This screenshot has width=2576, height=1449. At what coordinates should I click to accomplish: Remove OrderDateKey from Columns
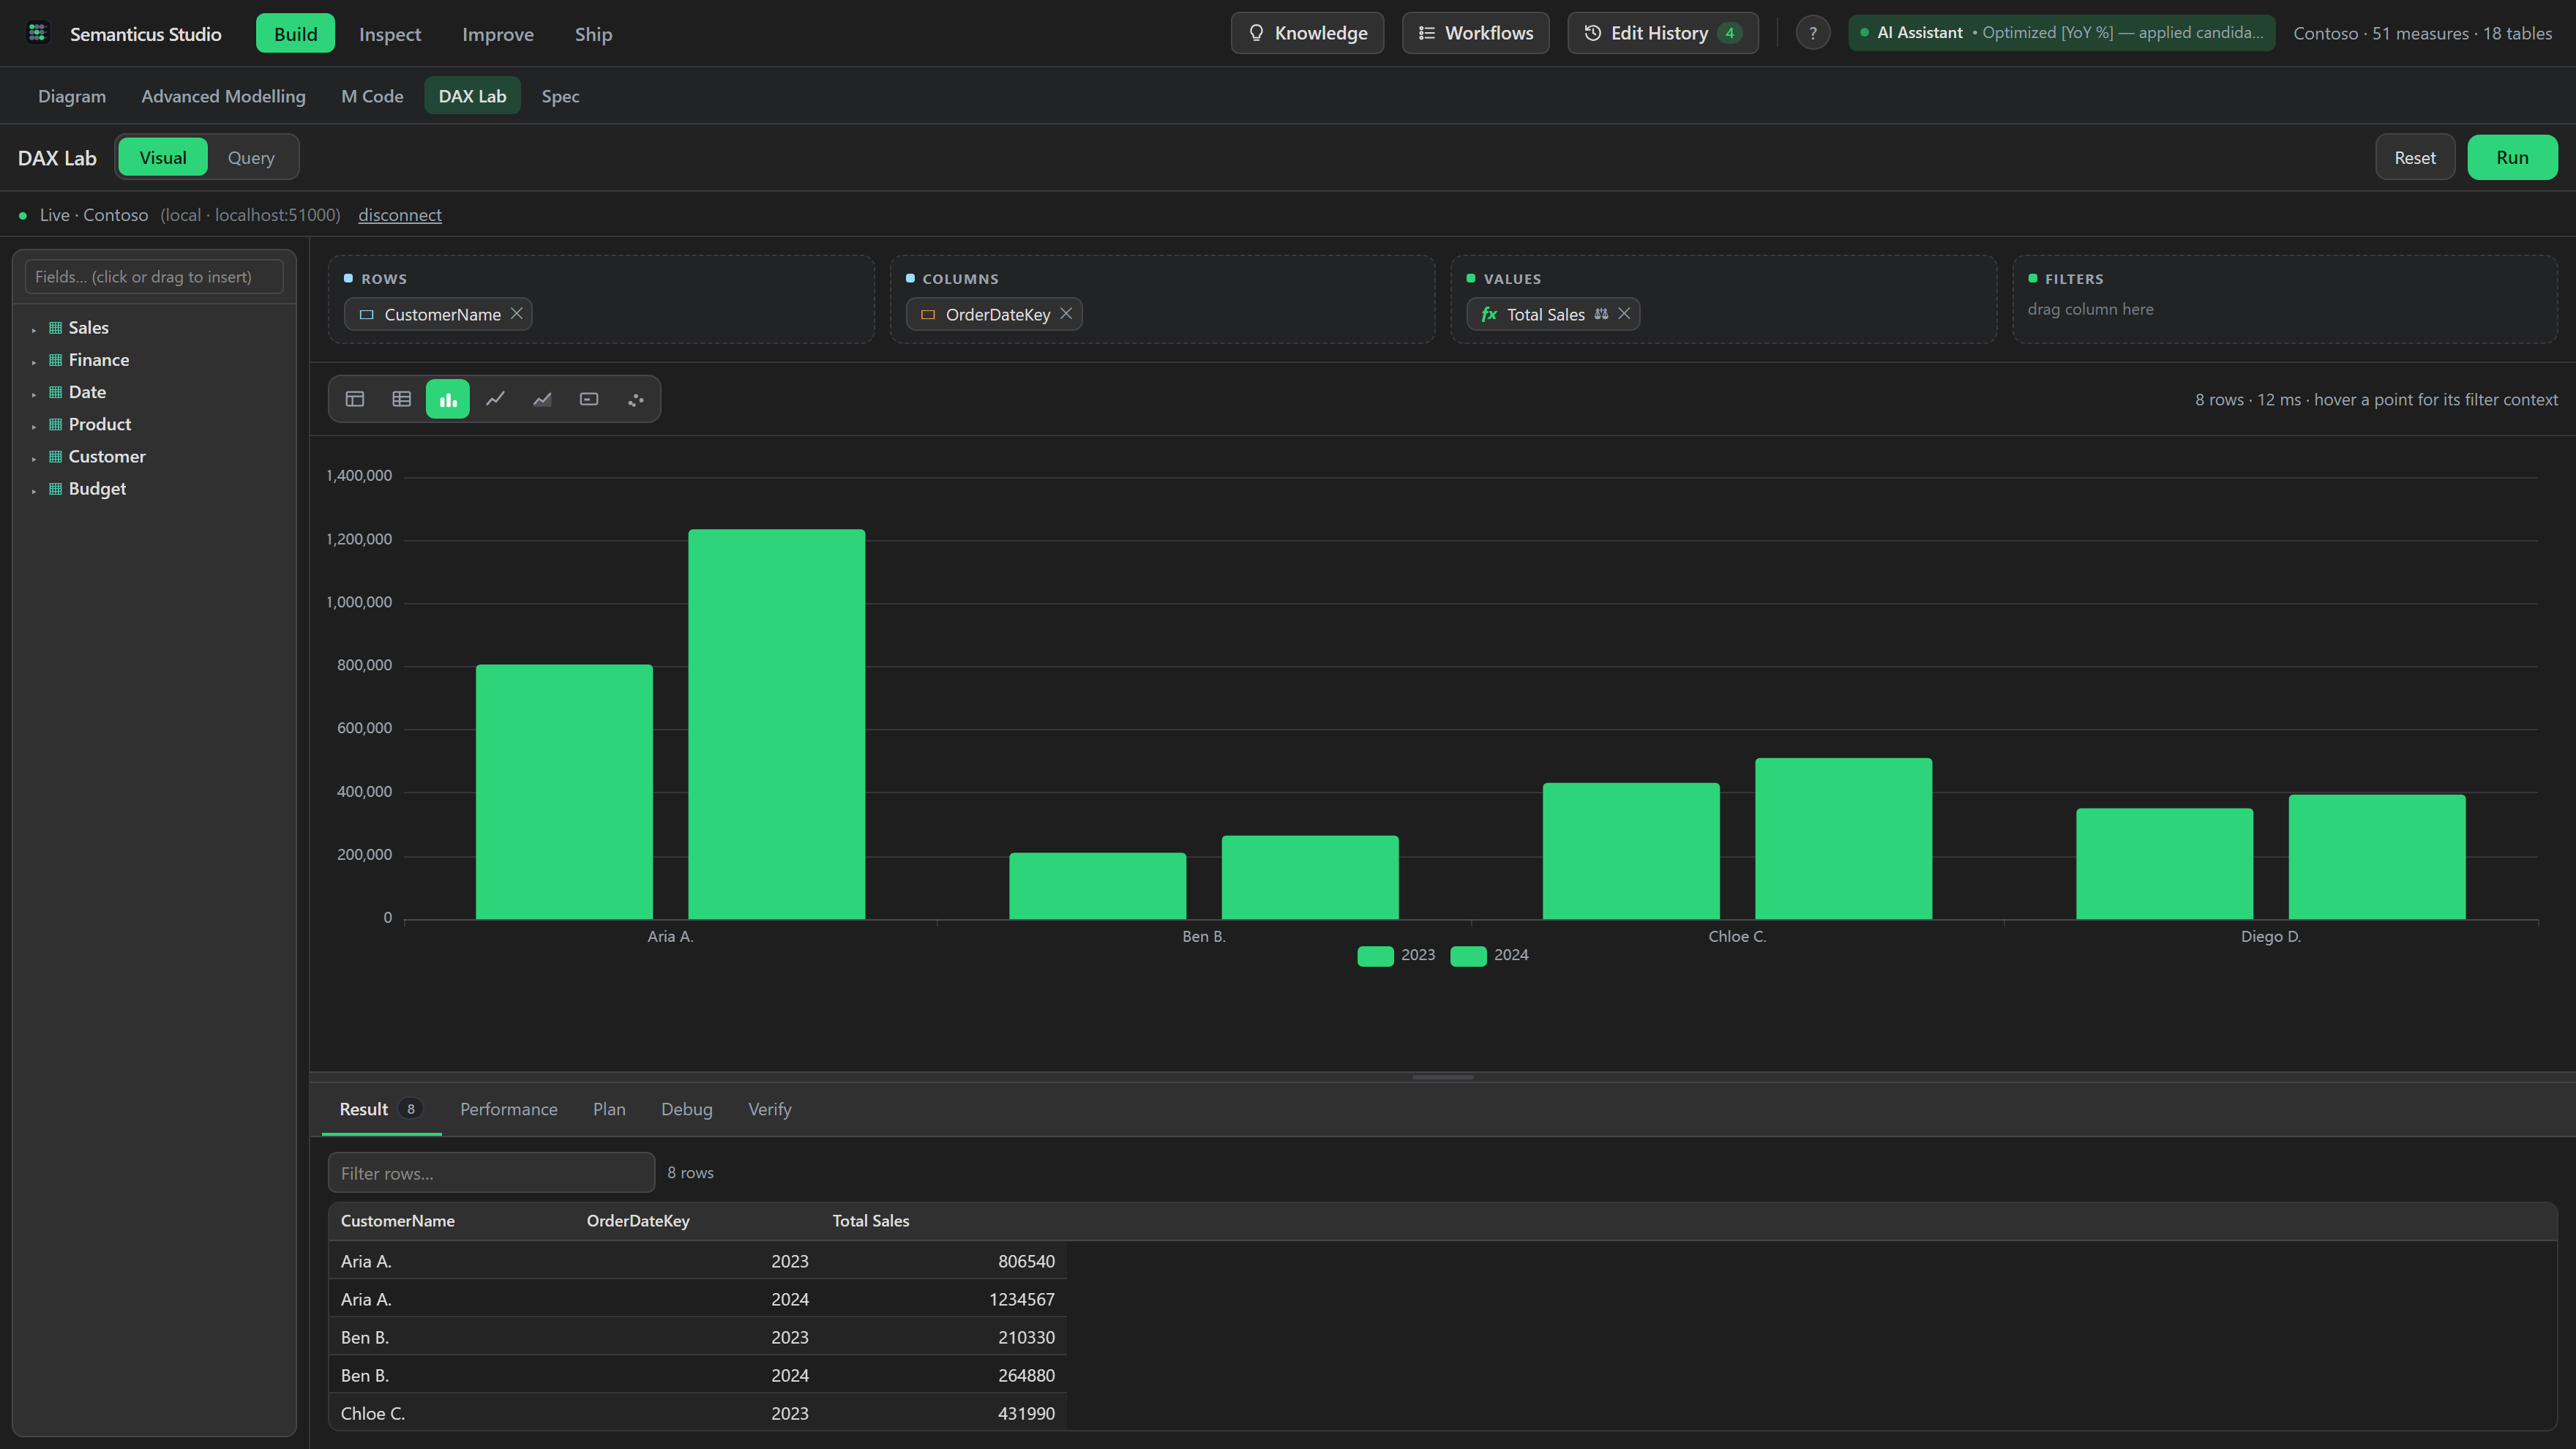(x=1066, y=314)
